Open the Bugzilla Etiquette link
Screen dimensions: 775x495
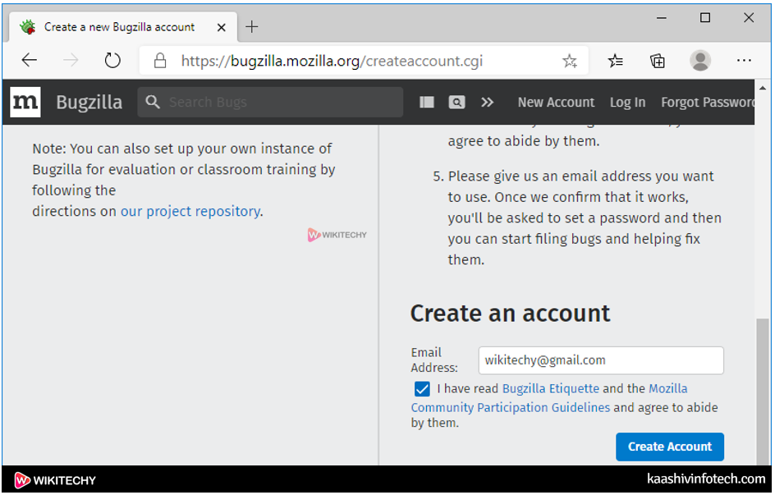click(551, 388)
